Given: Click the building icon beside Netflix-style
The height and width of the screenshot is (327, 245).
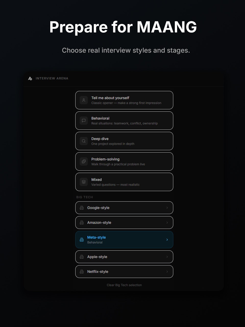Looking at the screenshot, I should click(82, 272).
